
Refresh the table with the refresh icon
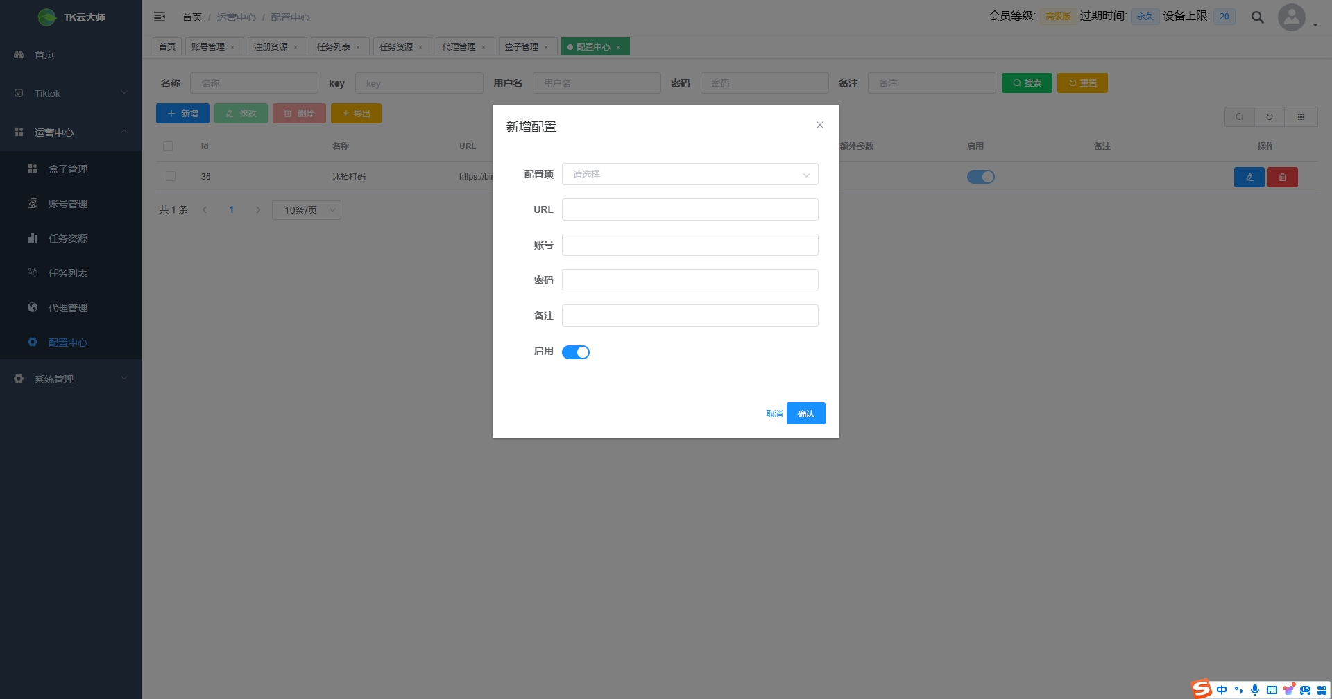1270,116
